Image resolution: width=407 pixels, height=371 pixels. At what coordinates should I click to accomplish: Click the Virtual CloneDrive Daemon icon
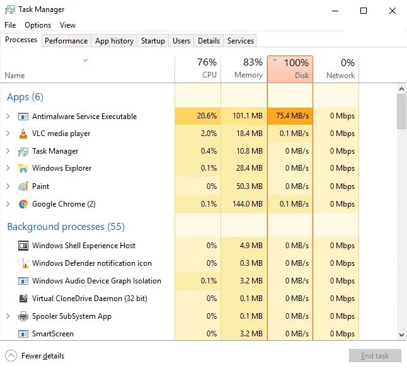click(23, 299)
